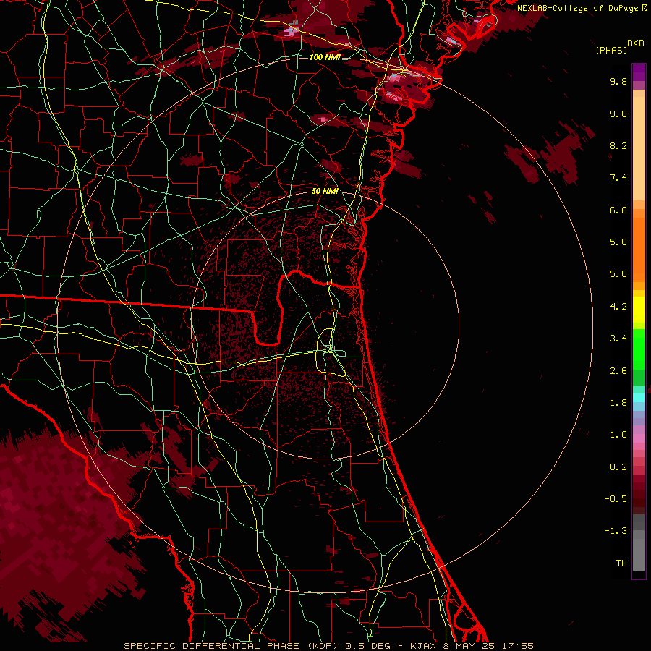
Task: Click the 50 NMI range ring label
Action: (x=325, y=191)
